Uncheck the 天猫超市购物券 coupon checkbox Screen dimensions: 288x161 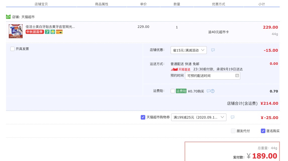click(143, 117)
